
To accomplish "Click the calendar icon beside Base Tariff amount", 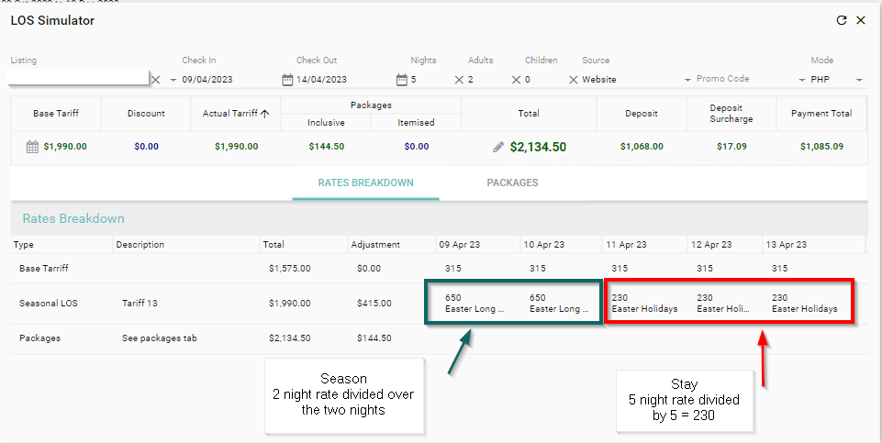I will click(32, 147).
